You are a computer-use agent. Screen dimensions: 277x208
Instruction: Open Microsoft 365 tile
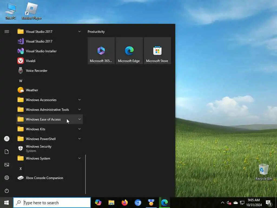[x=101, y=51]
